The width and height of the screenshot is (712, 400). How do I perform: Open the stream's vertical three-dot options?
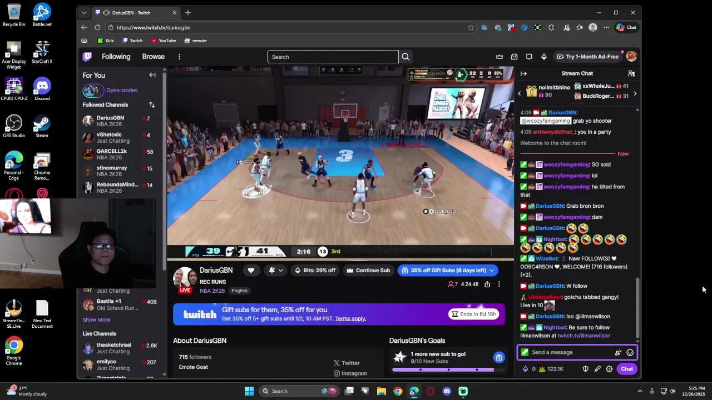coord(499,284)
